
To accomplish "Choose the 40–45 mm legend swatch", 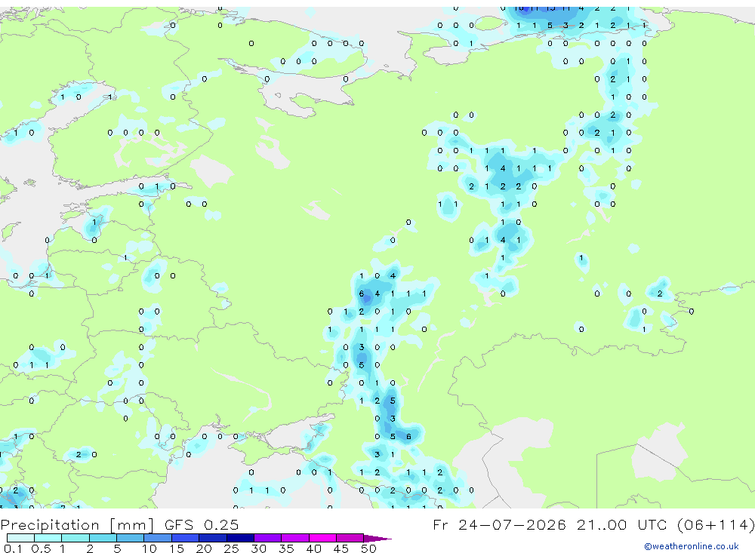I will [x=322, y=538].
